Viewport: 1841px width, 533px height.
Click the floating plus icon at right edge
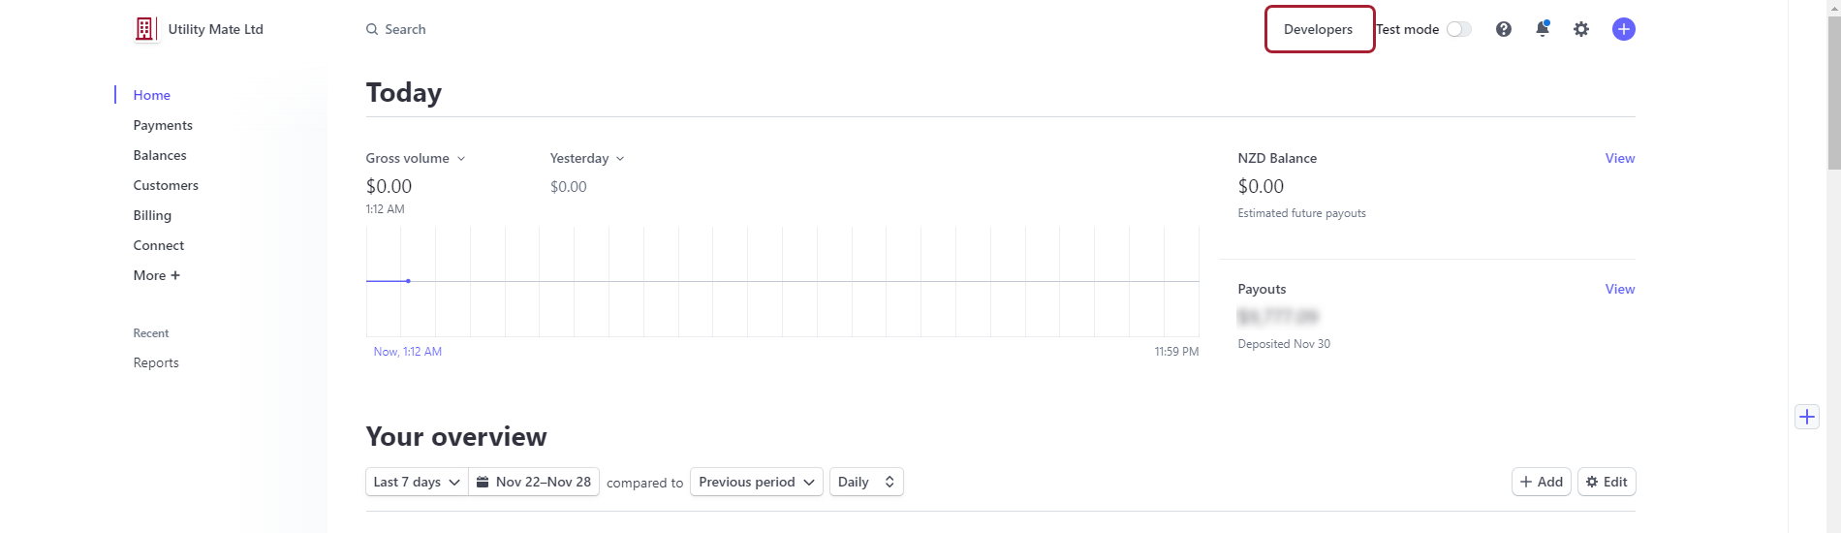pos(1807,417)
